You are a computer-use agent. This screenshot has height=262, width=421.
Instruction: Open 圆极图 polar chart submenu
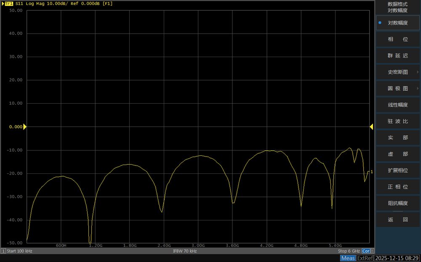(398, 89)
